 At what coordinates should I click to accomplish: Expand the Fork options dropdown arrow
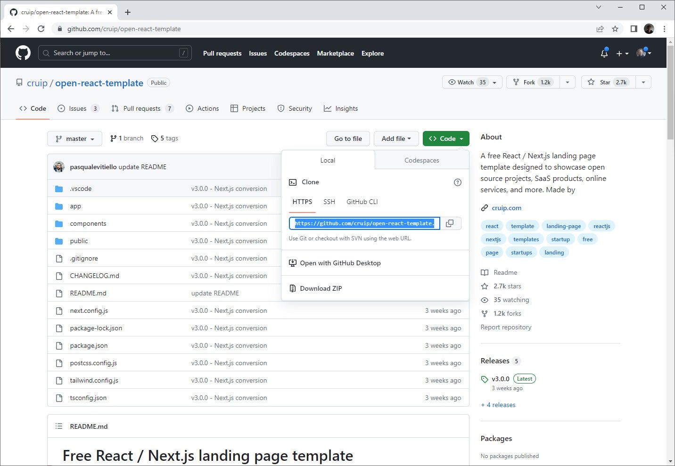(x=567, y=82)
